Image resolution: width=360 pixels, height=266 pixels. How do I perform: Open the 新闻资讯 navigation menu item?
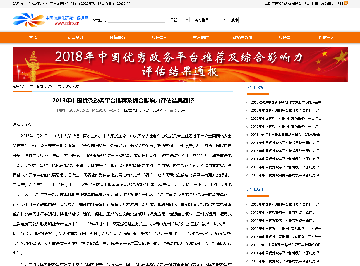point(75,37)
